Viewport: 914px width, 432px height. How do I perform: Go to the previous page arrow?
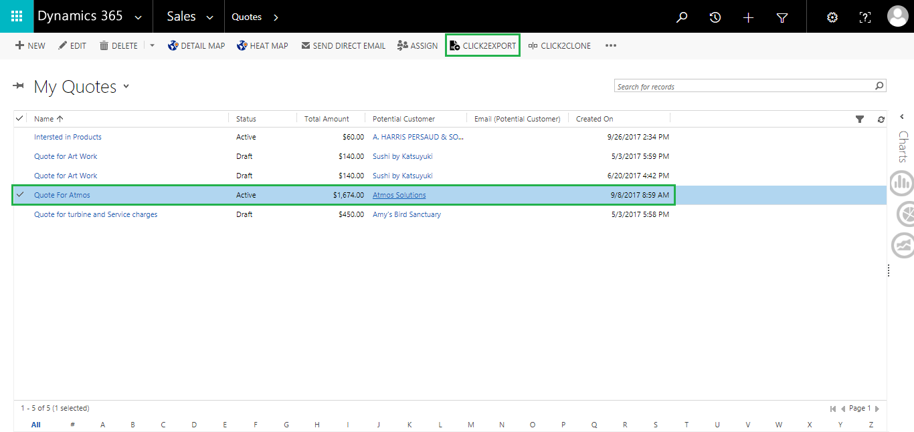843,409
